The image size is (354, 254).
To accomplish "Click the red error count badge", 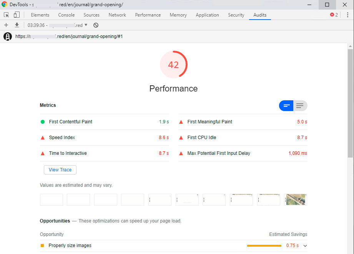I will pyautogui.click(x=334, y=15).
